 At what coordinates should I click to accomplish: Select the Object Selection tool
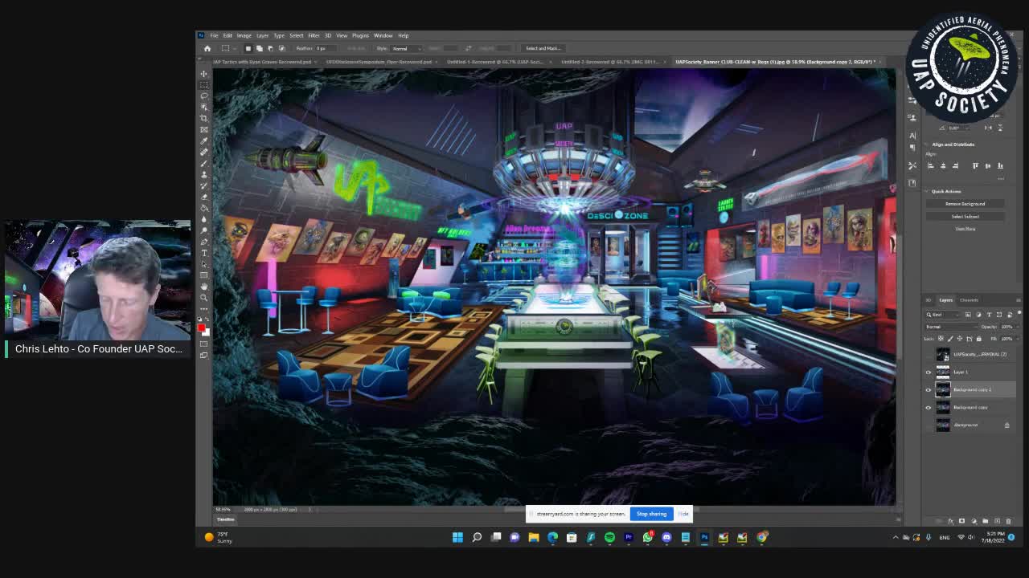click(x=204, y=108)
